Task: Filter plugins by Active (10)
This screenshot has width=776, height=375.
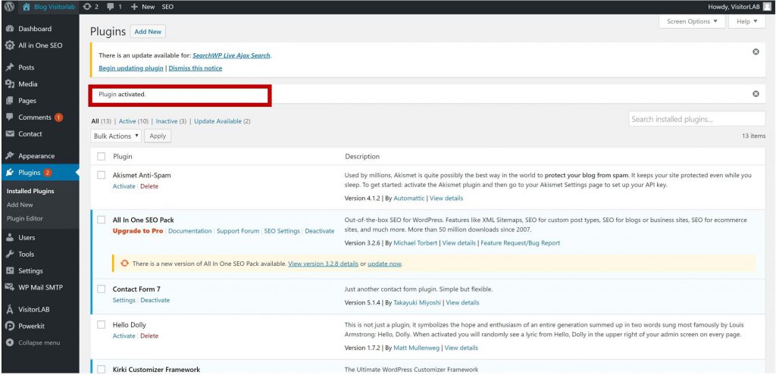Action: tap(133, 121)
